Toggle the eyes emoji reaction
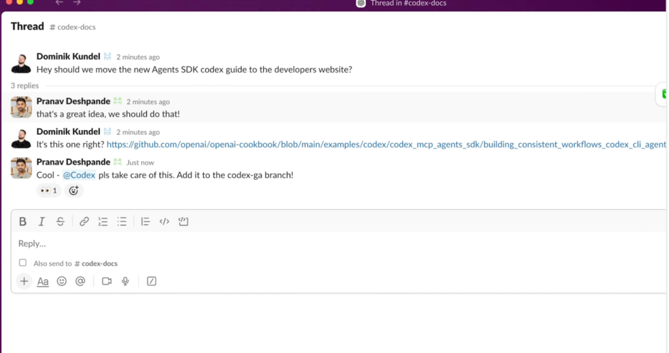Image resolution: width=669 pixels, height=353 pixels. [x=48, y=191]
